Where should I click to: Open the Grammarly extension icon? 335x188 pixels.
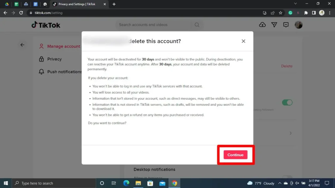(x=290, y=13)
